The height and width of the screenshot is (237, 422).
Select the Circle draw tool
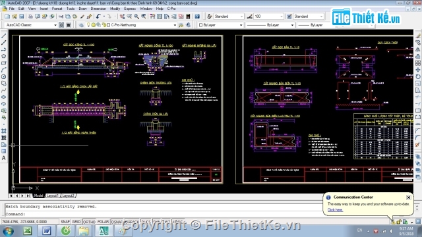pos(4,77)
